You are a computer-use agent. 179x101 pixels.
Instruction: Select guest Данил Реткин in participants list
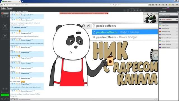168,28
